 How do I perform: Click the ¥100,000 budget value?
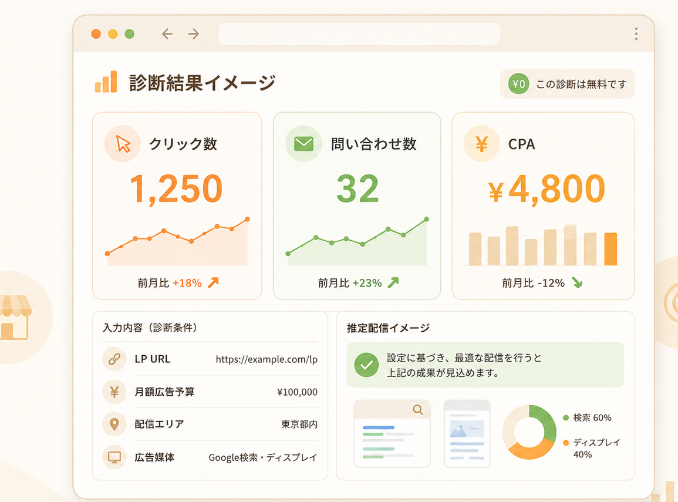pyautogui.click(x=297, y=392)
